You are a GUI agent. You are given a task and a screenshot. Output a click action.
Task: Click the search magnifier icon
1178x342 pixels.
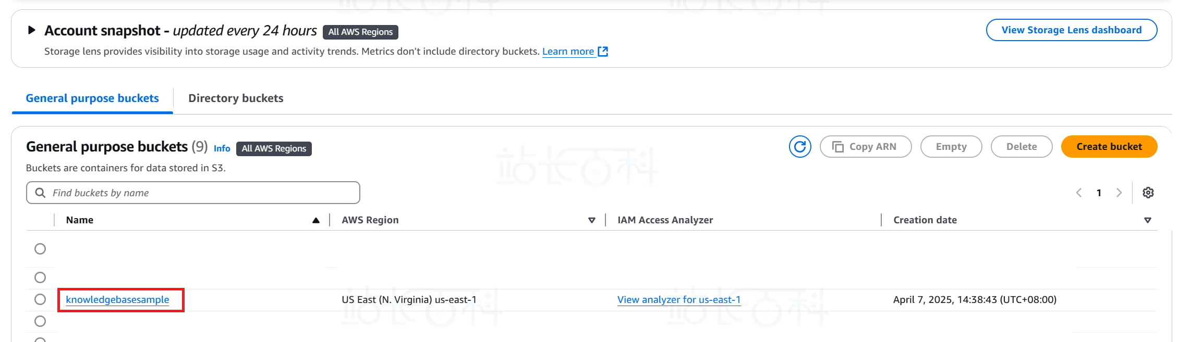[40, 193]
